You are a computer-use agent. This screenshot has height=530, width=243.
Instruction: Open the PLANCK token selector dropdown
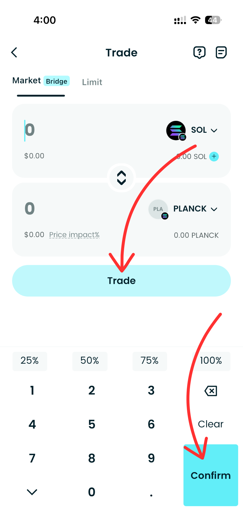point(195,209)
